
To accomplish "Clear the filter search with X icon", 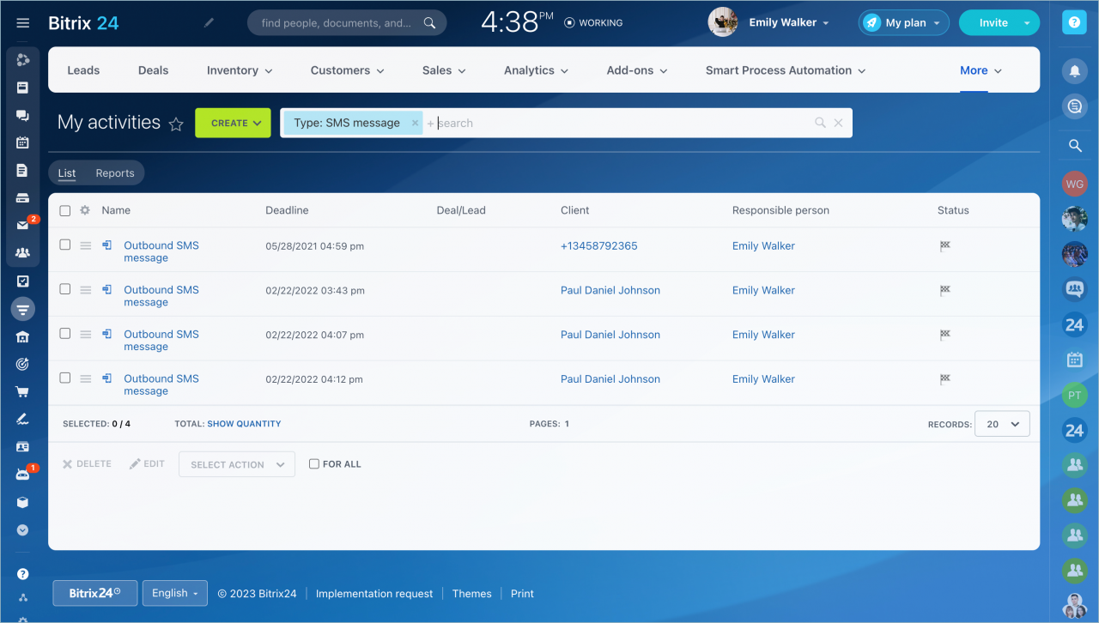I will pos(839,123).
